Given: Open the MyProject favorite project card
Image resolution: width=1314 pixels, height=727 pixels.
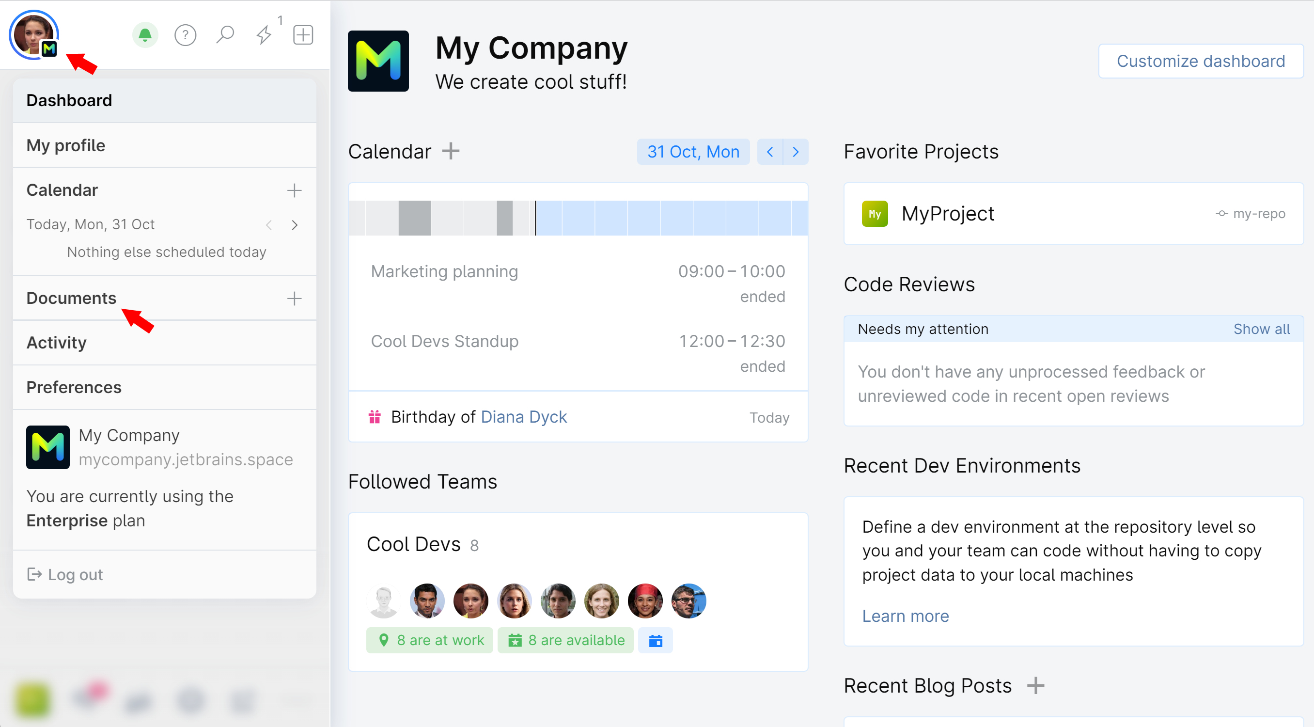Looking at the screenshot, I should click(x=948, y=214).
